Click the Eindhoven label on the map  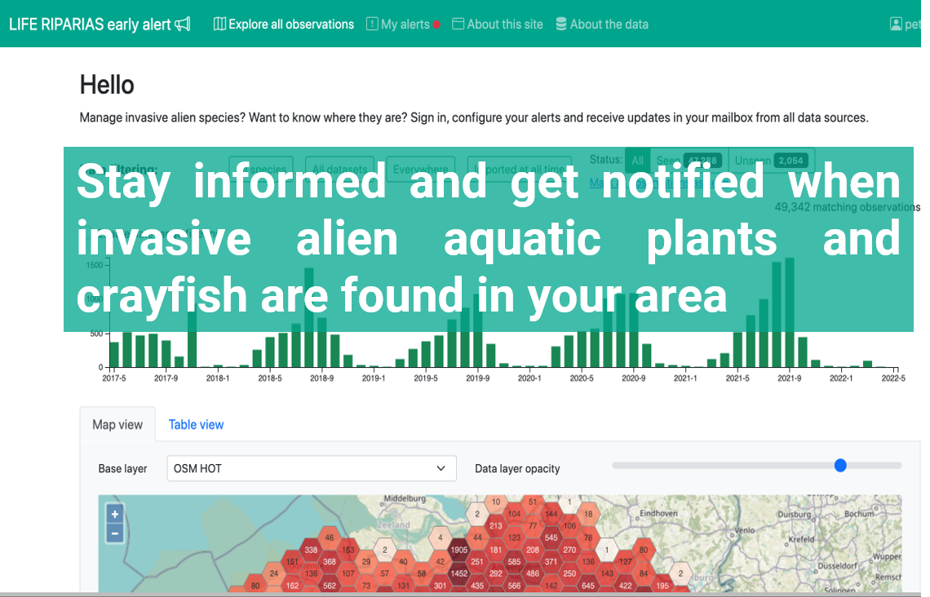(658, 514)
